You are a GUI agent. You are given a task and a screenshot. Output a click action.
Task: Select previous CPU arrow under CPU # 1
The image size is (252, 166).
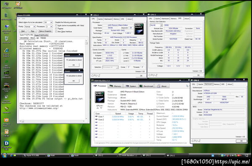point(98,108)
